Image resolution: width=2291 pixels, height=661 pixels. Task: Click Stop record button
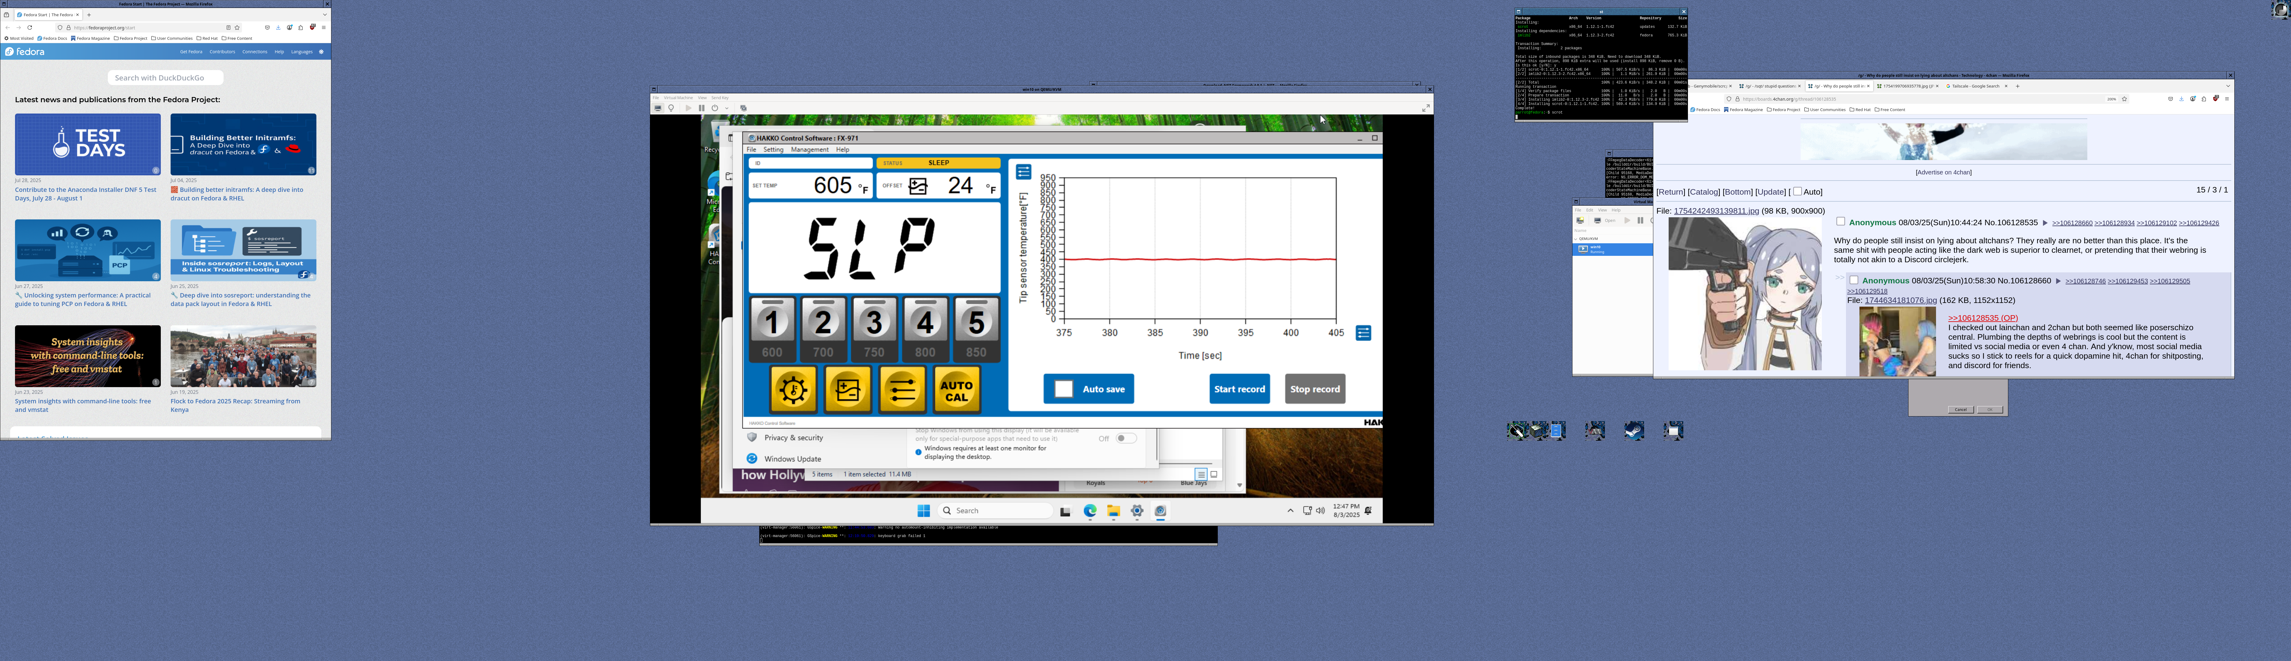tap(1315, 389)
